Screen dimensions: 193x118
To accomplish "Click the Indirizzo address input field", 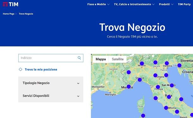I will pyautogui.click(x=51, y=58).
